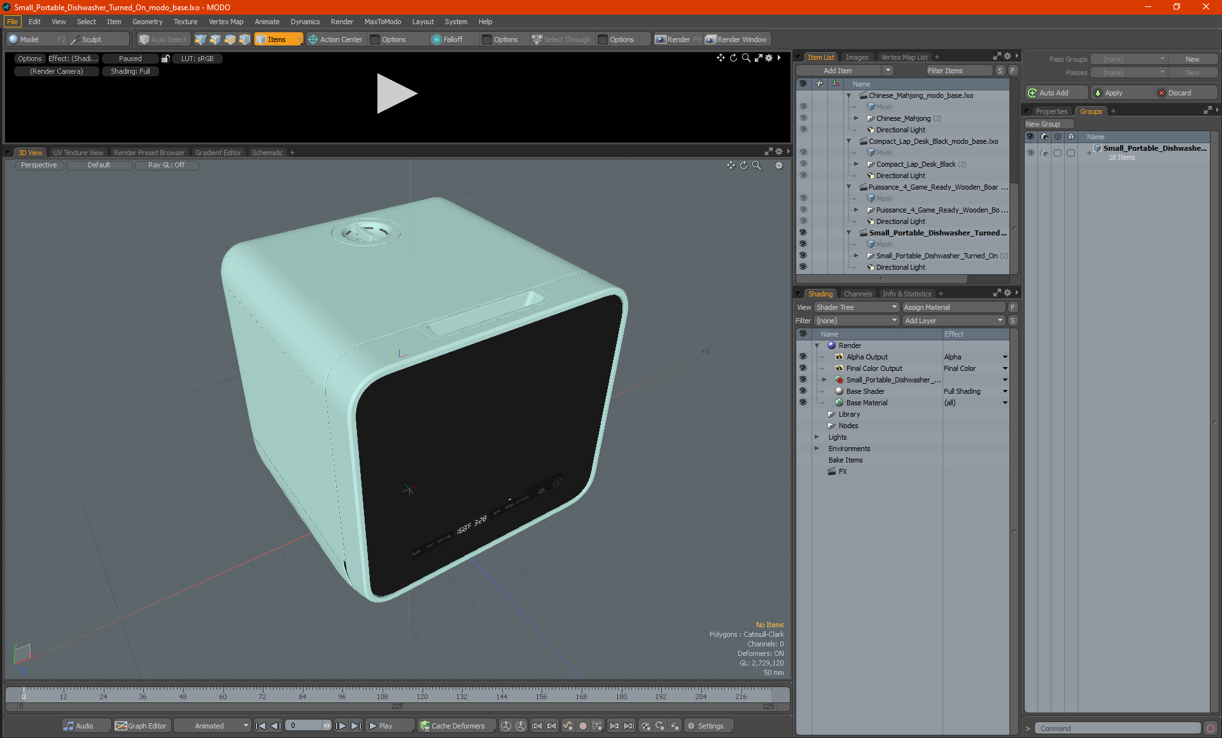Open the MaxToModo menu
The image size is (1222, 738).
[x=383, y=22]
